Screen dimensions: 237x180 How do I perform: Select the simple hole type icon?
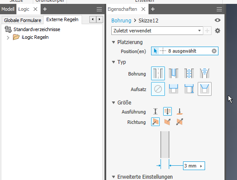158,73
